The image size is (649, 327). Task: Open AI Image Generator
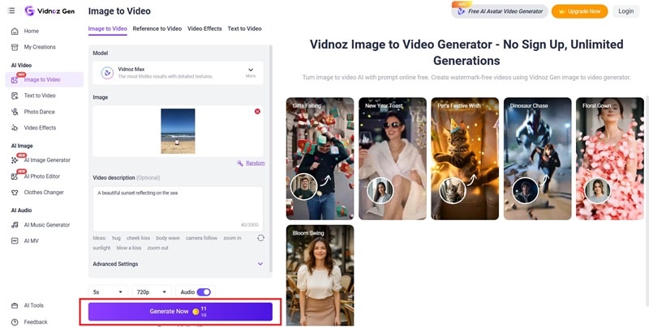pyautogui.click(x=47, y=159)
